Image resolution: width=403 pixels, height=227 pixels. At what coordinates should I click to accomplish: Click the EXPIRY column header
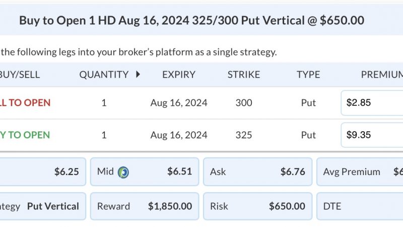pyautogui.click(x=179, y=75)
